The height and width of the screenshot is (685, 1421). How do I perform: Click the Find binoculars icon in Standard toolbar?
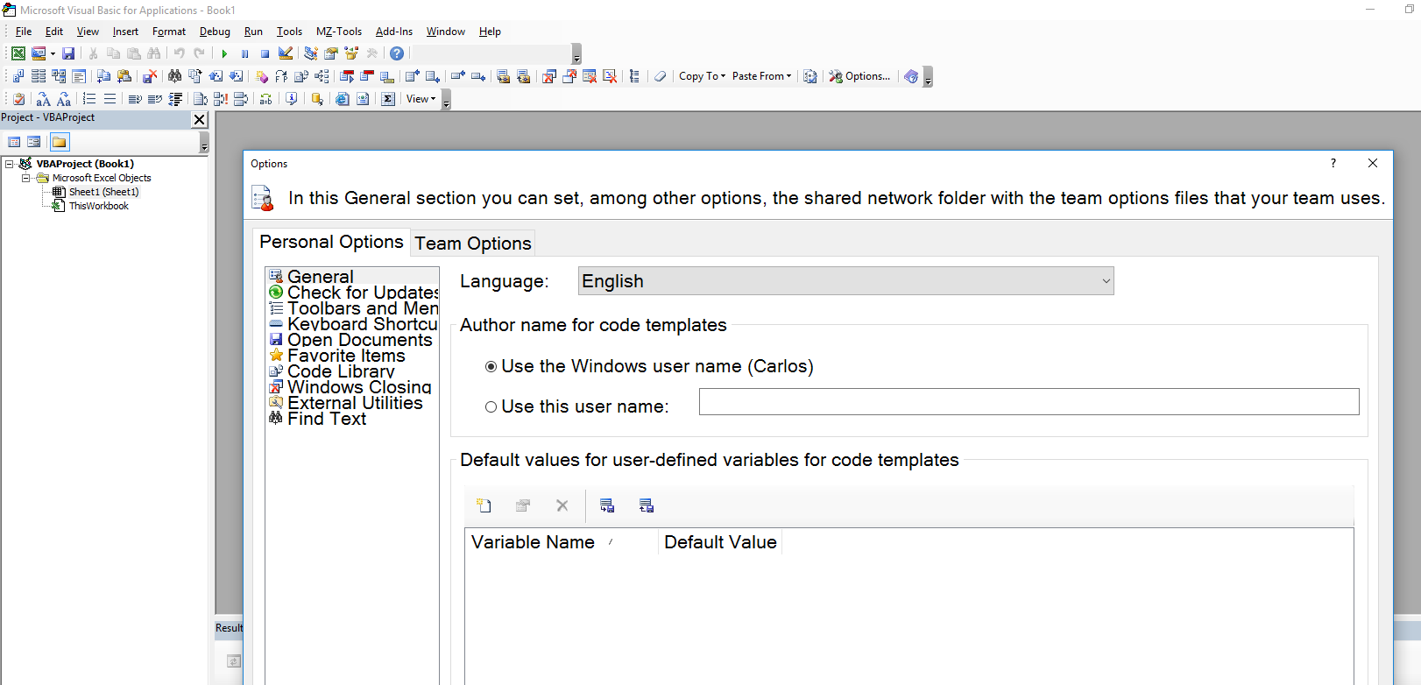pyautogui.click(x=154, y=53)
